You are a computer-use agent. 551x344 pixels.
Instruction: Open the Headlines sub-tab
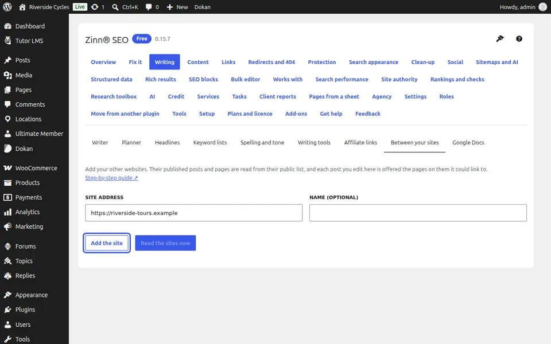coord(167,143)
